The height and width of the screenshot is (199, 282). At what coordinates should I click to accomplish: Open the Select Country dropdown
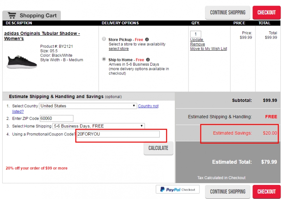point(88,106)
